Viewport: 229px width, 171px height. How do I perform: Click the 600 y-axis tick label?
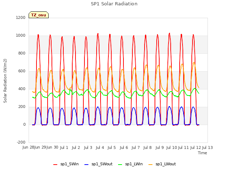pos(22,71)
